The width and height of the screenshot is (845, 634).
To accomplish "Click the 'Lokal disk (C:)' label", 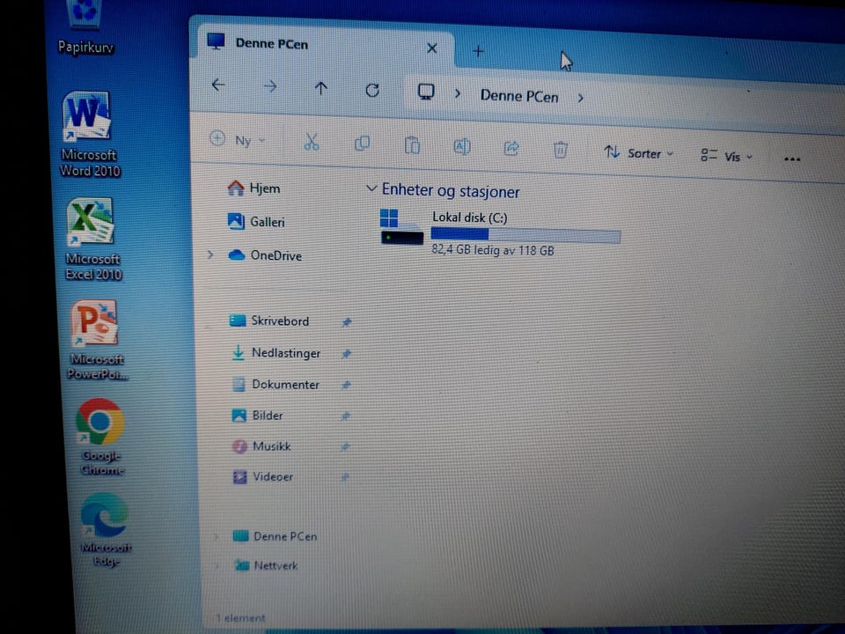I will [x=469, y=217].
